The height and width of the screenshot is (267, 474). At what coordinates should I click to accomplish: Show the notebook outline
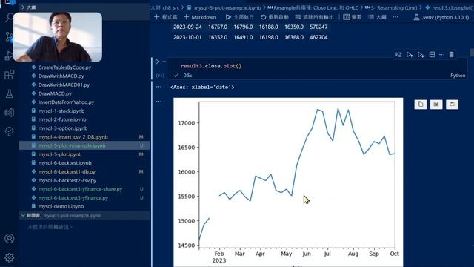tap(377, 17)
